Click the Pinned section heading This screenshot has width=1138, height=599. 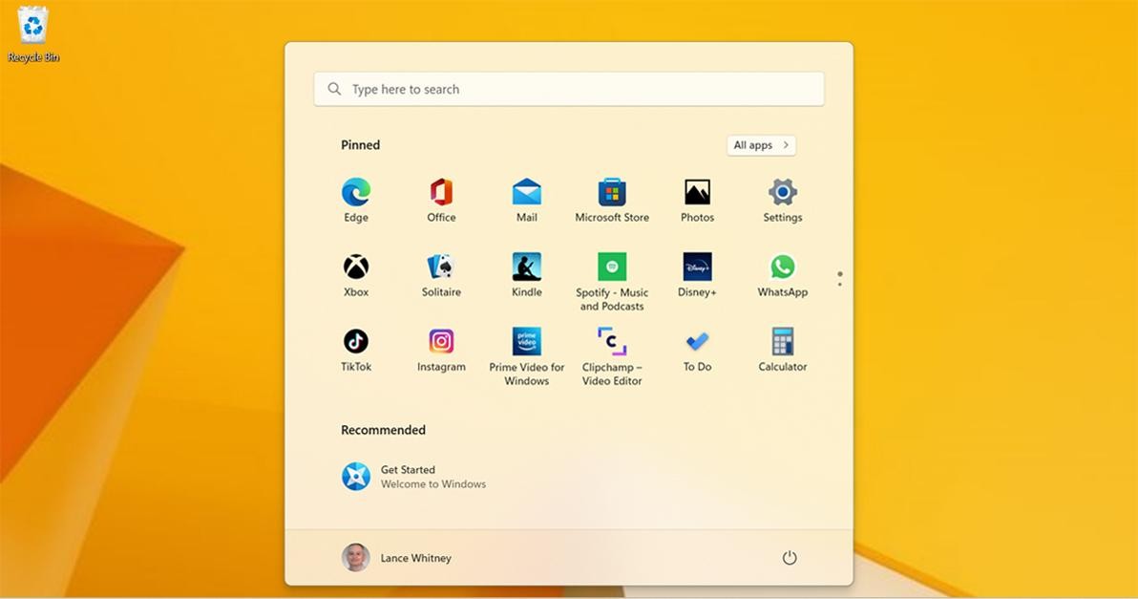[360, 144]
